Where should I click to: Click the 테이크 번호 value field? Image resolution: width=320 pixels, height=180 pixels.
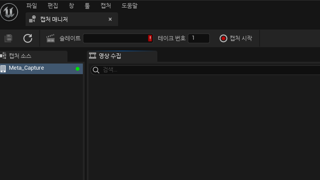pos(199,38)
